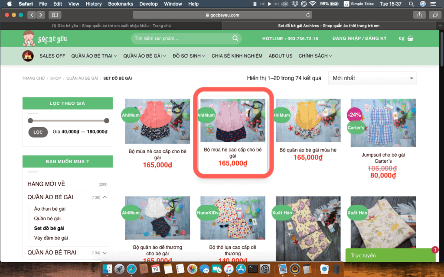The width and height of the screenshot is (444, 277).
Task: Open the Bookmarks menu
Action: [121, 4]
